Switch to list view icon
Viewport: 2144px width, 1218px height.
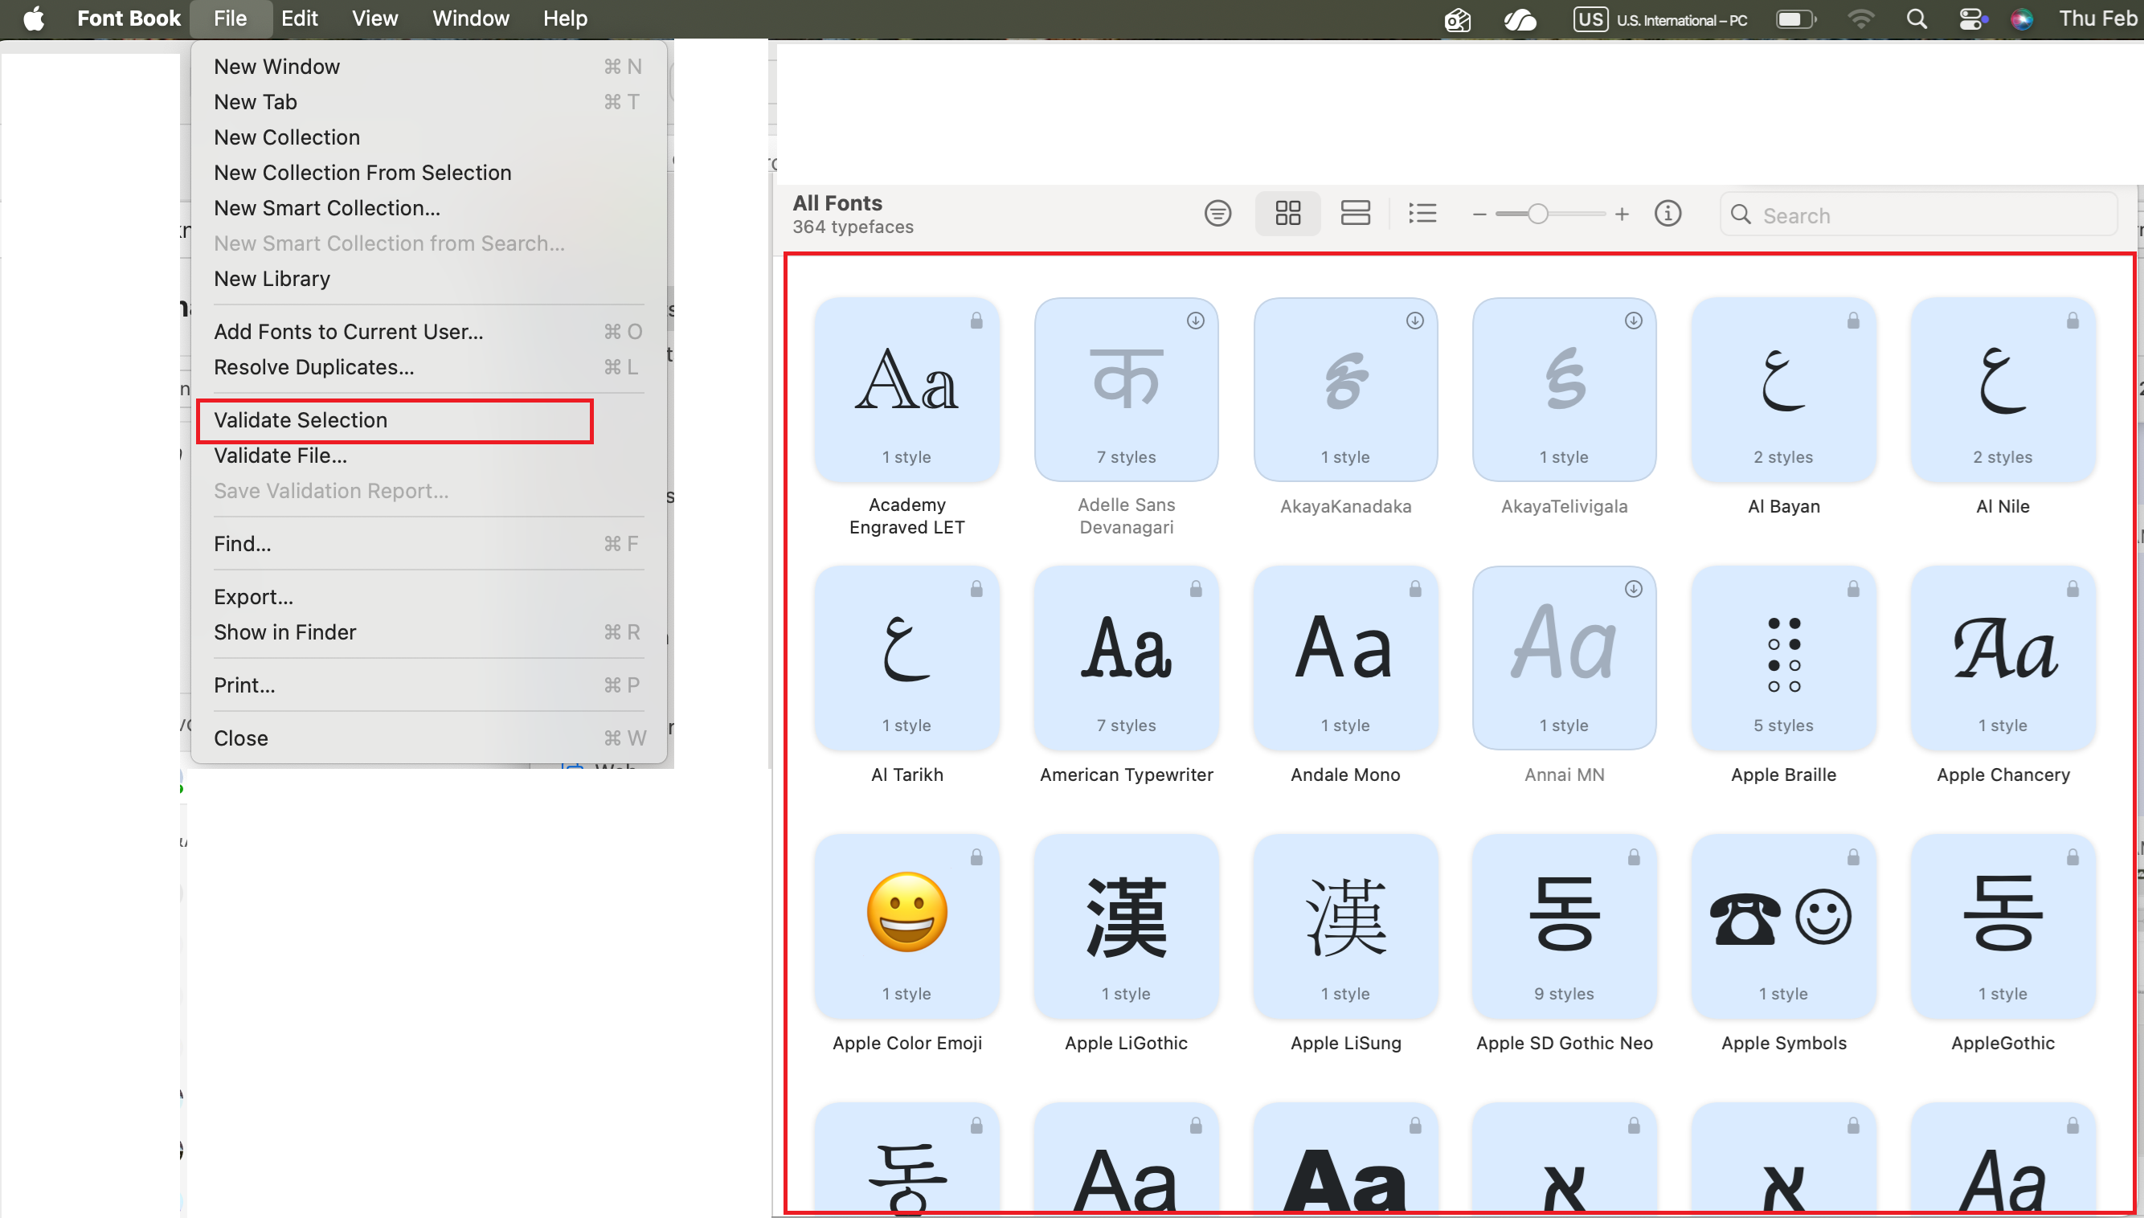[x=1422, y=214]
